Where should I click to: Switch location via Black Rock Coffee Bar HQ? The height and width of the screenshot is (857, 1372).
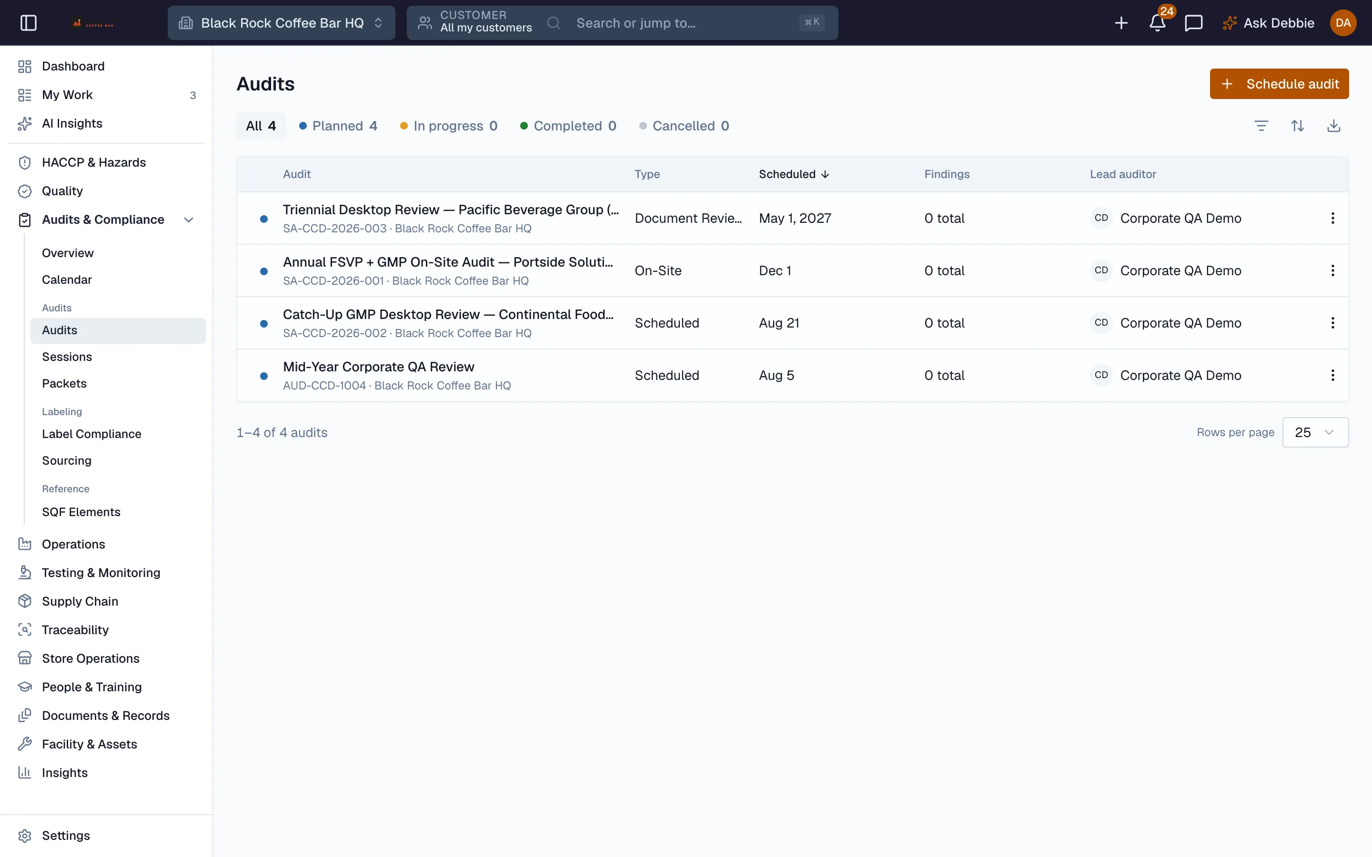click(281, 23)
